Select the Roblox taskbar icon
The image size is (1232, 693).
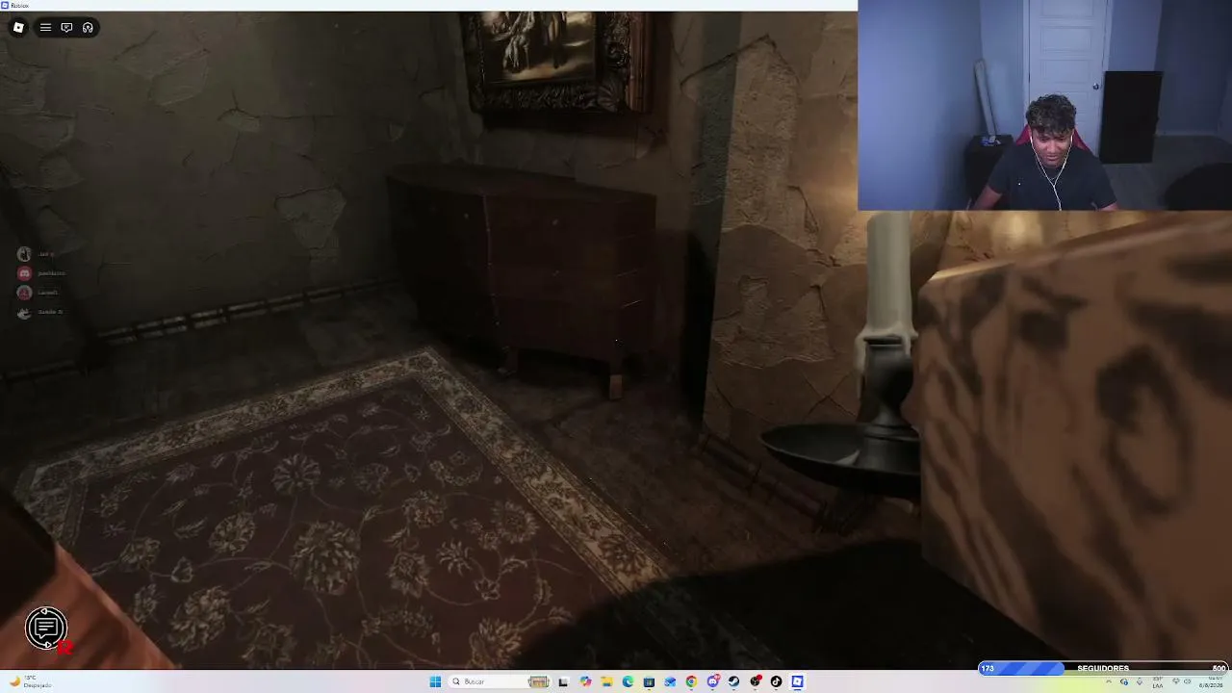pos(797,681)
